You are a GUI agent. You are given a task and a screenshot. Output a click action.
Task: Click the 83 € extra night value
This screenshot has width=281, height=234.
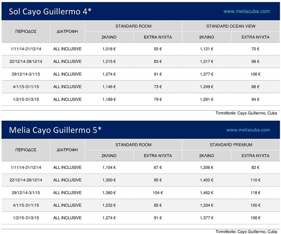[x=158, y=61]
